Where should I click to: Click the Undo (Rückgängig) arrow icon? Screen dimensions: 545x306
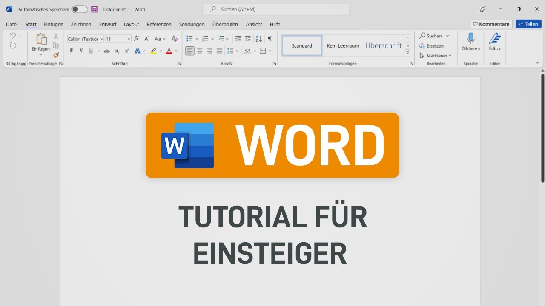click(13, 36)
